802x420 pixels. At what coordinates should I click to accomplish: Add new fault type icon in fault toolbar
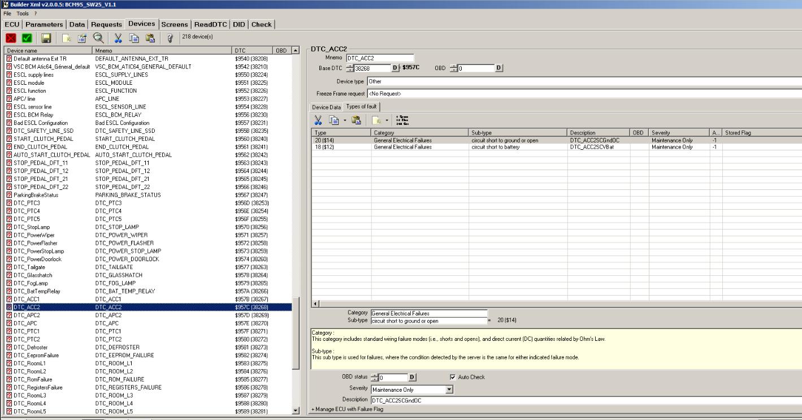point(376,120)
